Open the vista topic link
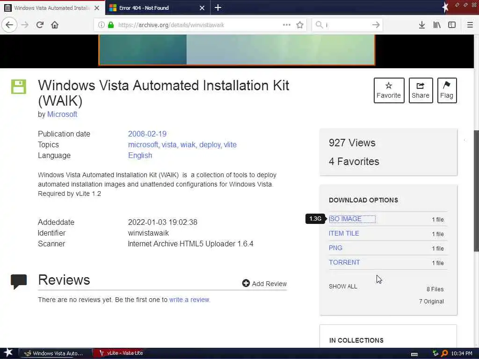The height and width of the screenshot is (359, 479). coord(169,145)
